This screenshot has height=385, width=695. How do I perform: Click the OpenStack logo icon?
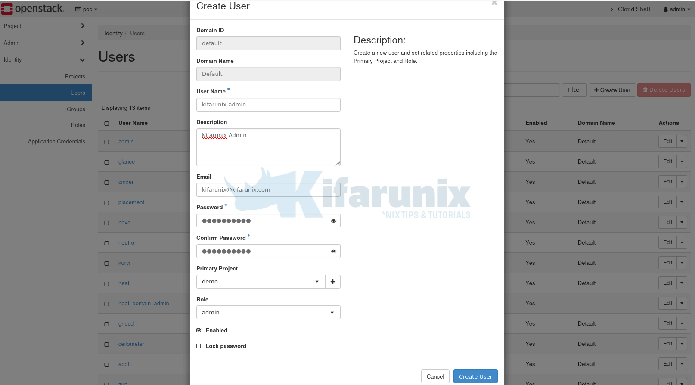pyautogui.click(x=7, y=9)
